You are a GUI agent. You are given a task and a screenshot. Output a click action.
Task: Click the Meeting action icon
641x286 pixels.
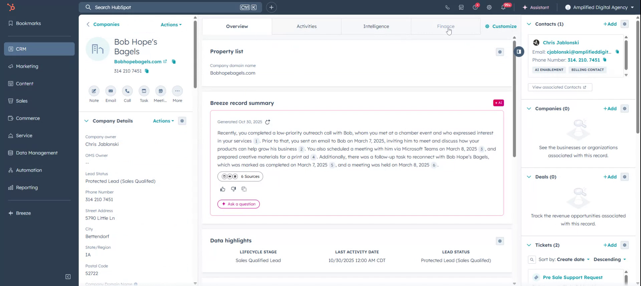(x=161, y=91)
